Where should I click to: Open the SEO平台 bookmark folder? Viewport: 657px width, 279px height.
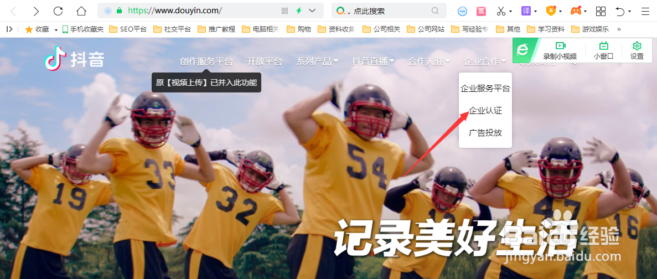pyautogui.click(x=128, y=29)
